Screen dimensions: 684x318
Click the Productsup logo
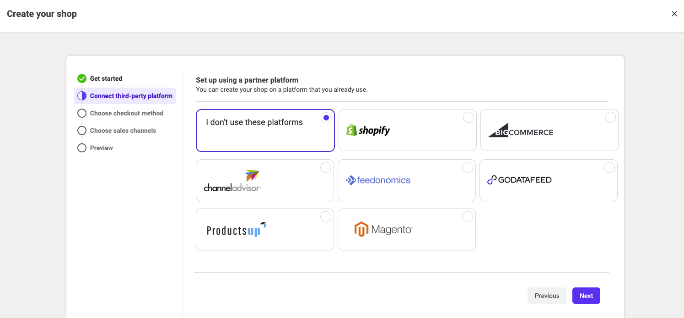click(x=237, y=229)
